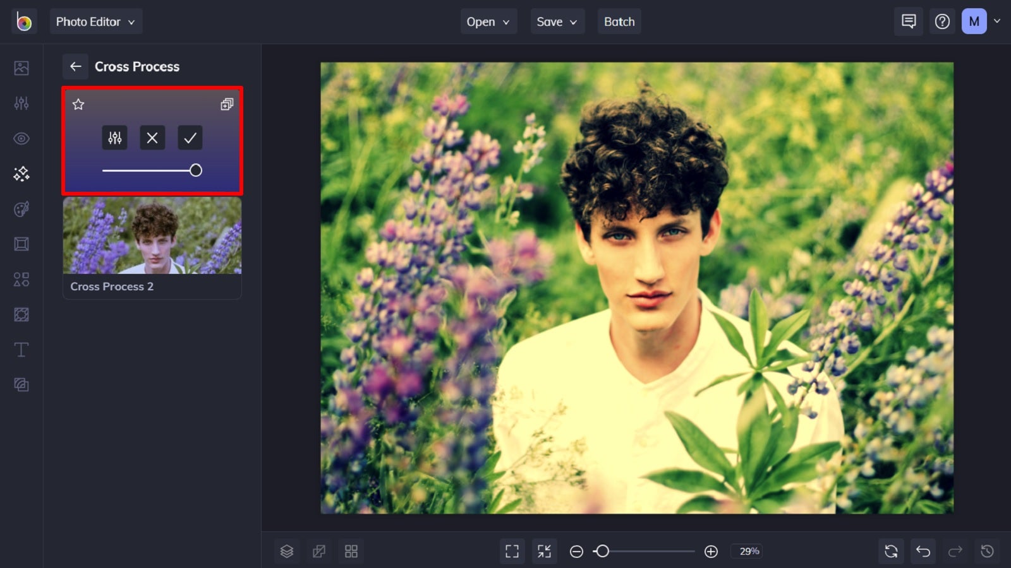Favorite the effect with star icon
The width and height of the screenshot is (1011, 568).
78,104
